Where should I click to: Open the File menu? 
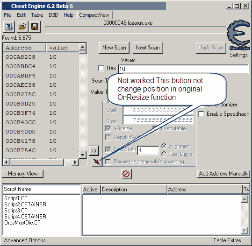(x=7, y=15)
